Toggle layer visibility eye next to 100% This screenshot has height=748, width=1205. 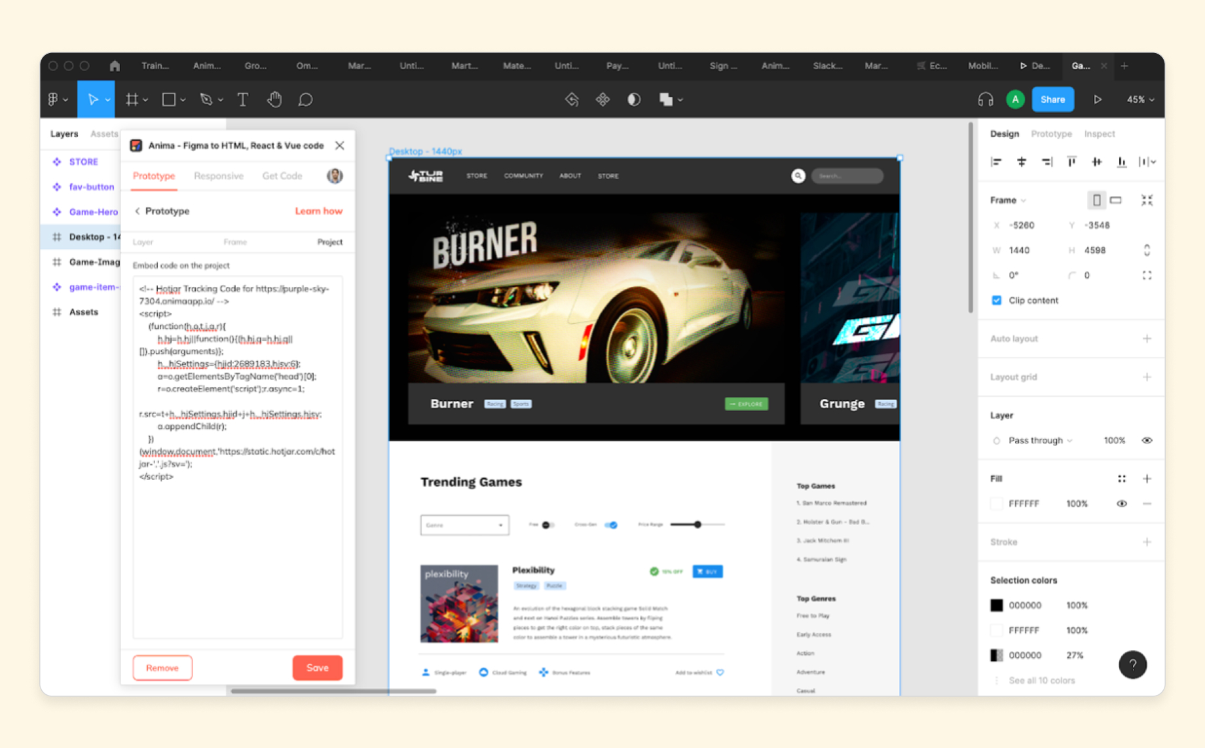tap(1147, 441)
